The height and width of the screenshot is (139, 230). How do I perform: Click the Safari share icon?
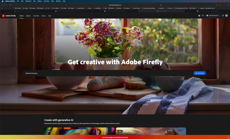tap(220, 5)
